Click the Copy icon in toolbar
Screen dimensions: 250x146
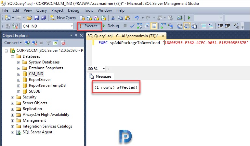[x=120, y=18]
